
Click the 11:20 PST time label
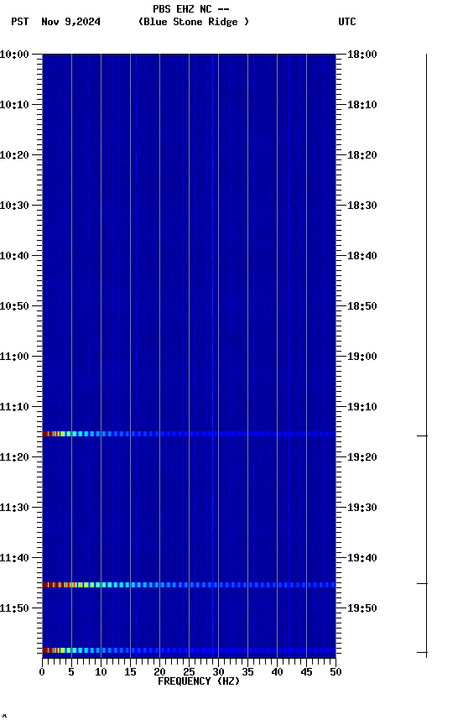tap(14, 457)
